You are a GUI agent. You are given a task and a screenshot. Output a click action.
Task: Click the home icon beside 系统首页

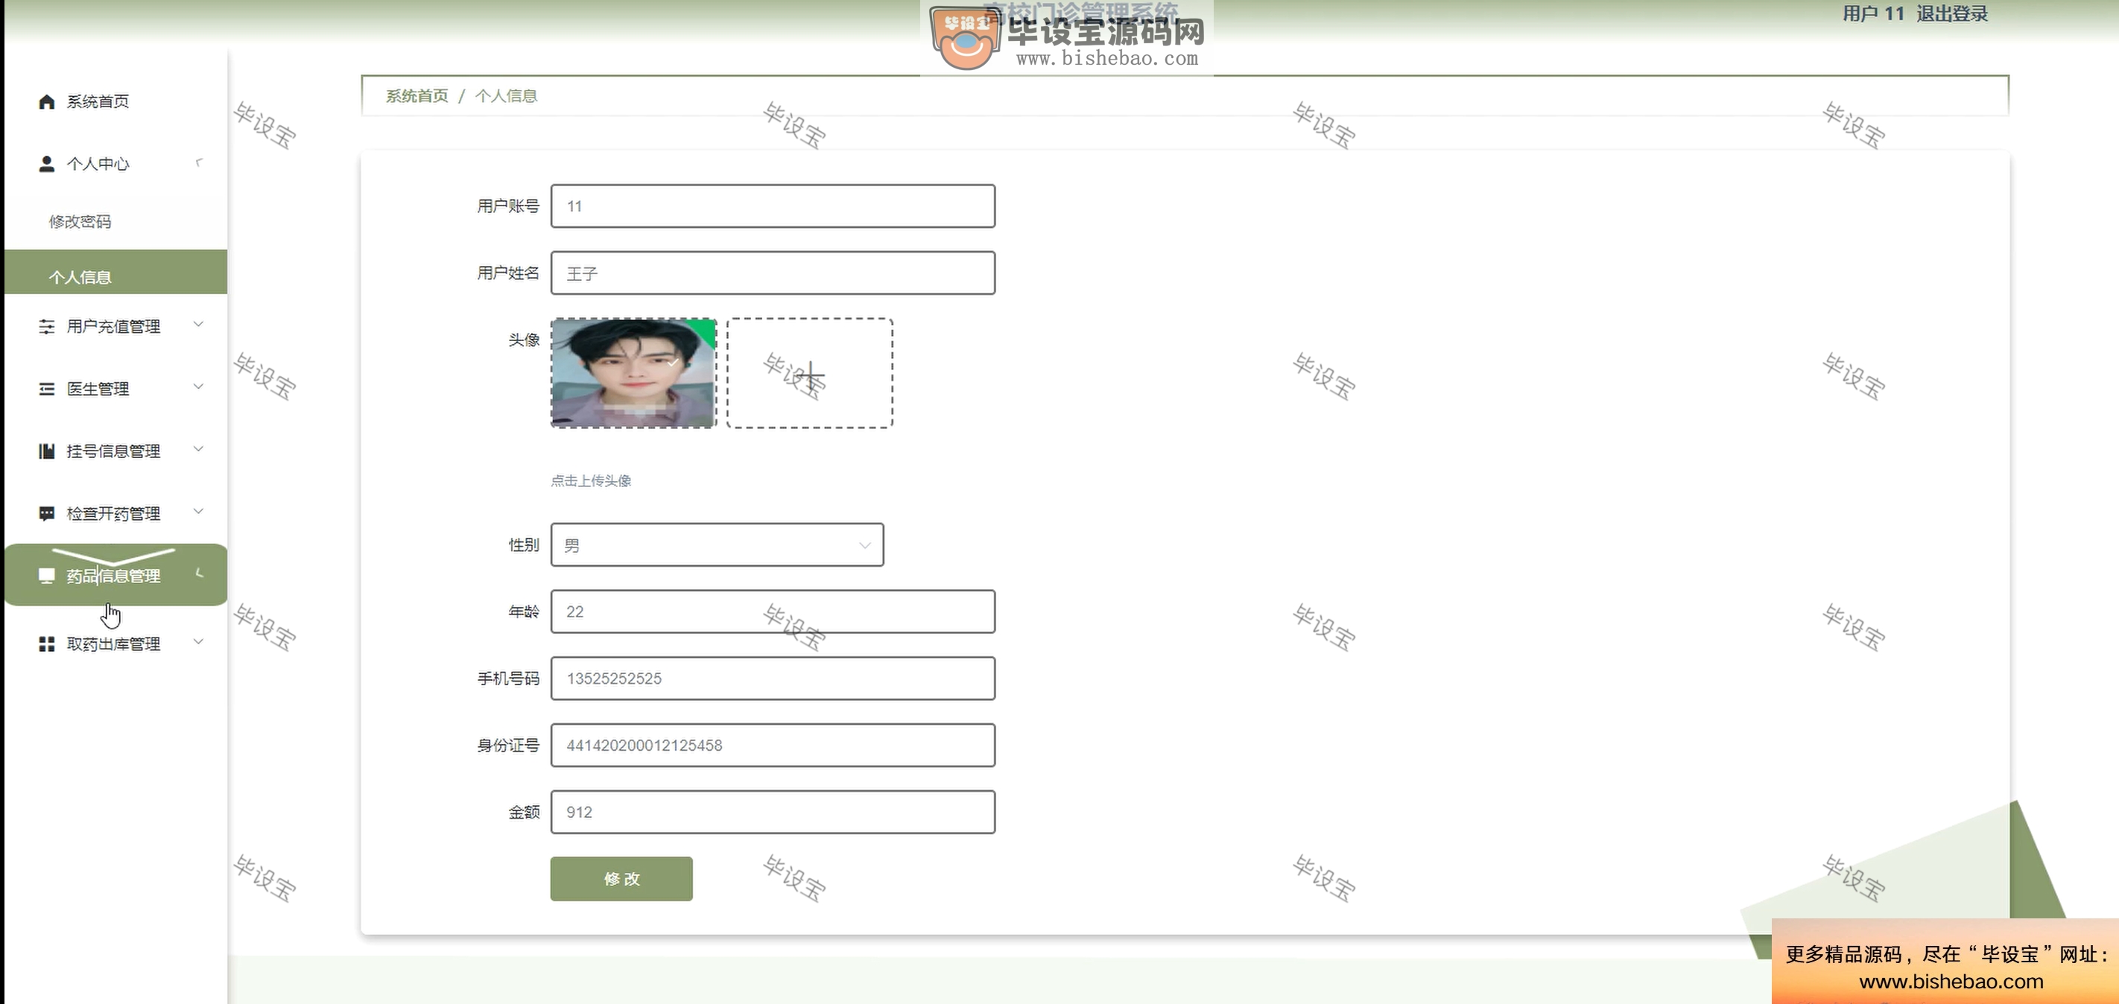[46, 101]
